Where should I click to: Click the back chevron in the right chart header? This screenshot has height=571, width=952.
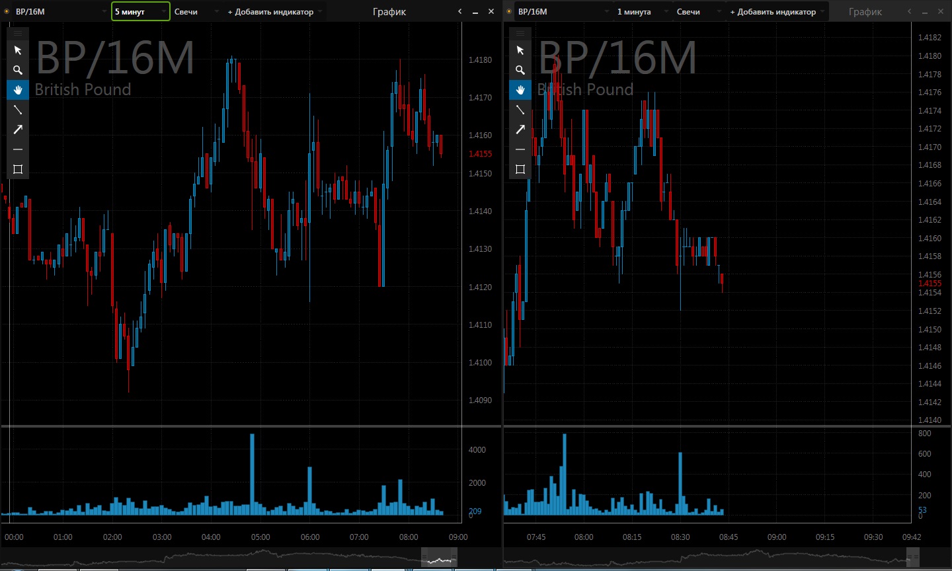(x=910, y=12)
